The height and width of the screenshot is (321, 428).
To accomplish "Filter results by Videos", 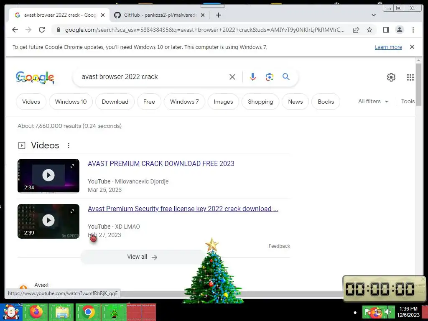I will [31, 102].
